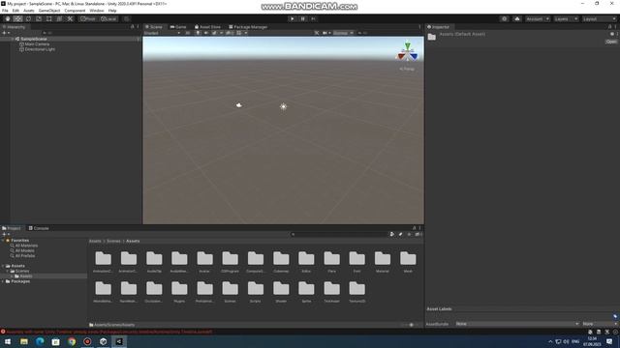Toggle Pivot/Center handle position
The height and width of the screenshot is (348, 620).
point(88,18)
